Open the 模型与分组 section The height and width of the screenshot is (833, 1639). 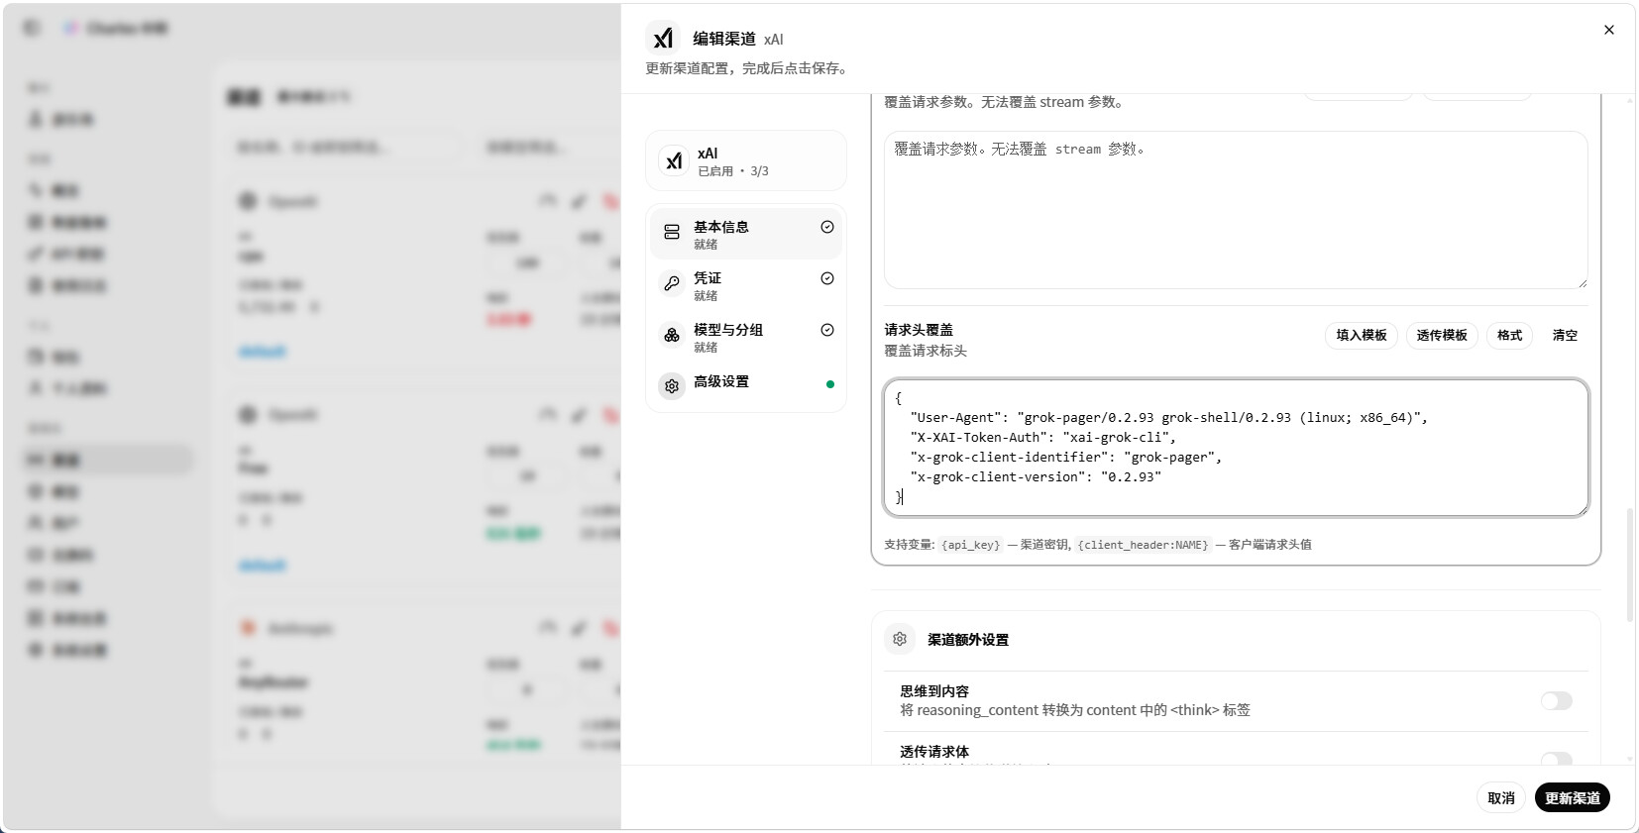[746, 337]
